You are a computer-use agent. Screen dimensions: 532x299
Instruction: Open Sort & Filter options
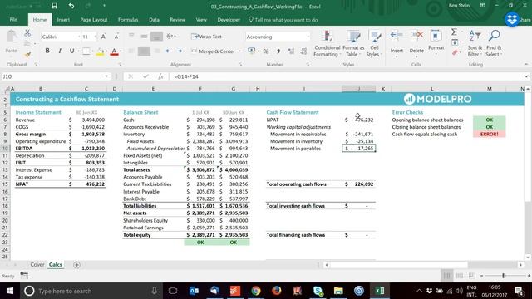pos(475,43)
